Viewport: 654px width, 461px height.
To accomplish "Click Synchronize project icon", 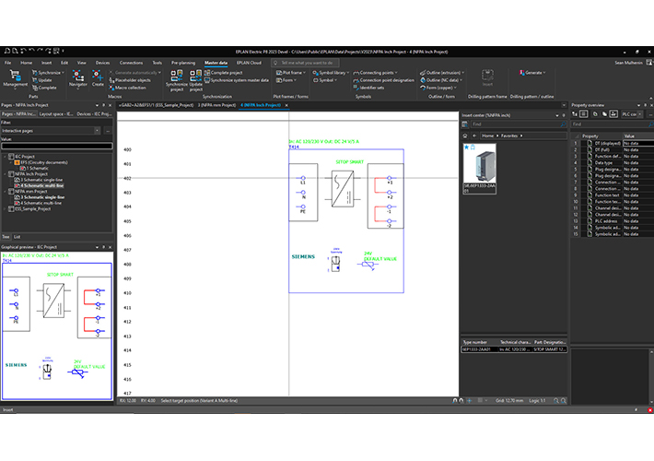I will [x=177, y=80].
